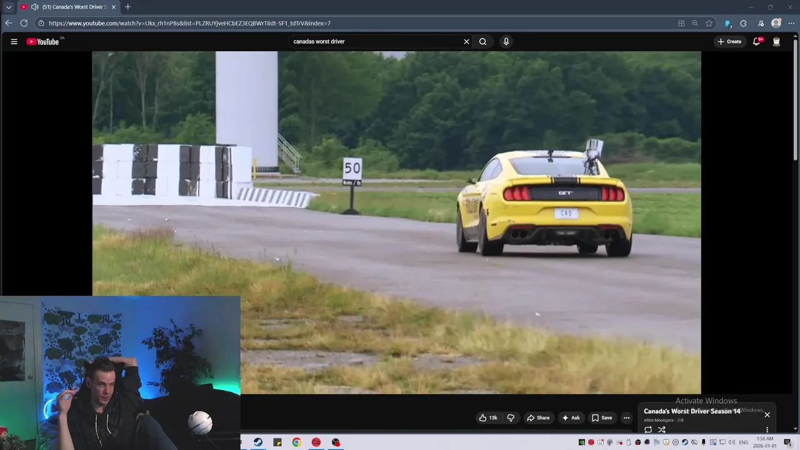Screen dimensions: 800x450
Task: Switch the ENG input language indicator
Action: [x=743, y=442]
